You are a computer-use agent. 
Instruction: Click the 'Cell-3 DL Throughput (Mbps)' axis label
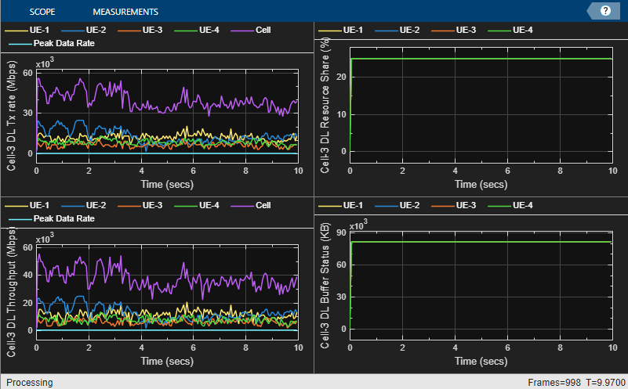click(x=11, y=292)
